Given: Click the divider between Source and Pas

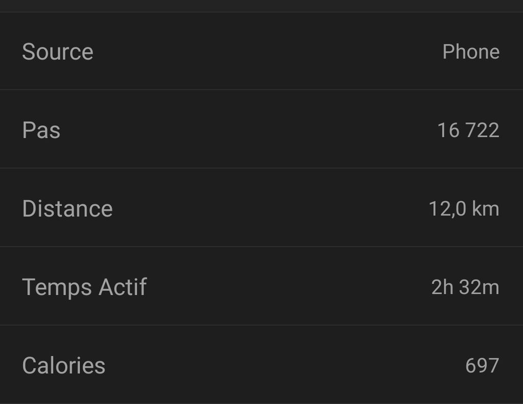Looking at the screenshot, I should click(x=261, y=90).
